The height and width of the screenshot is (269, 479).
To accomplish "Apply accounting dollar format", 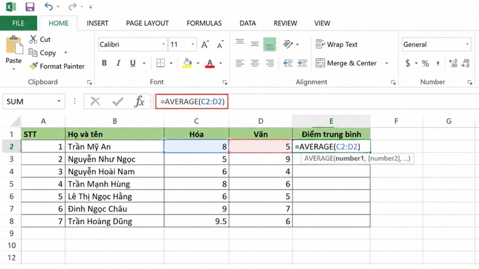I will click(x=408, y=63).
